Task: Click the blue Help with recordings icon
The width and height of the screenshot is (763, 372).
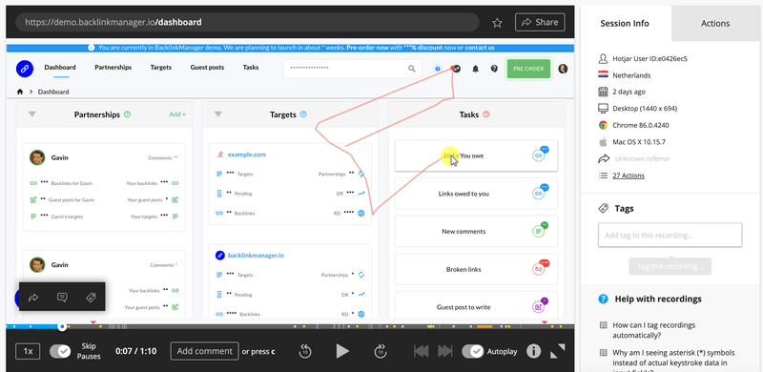Action: 603,299
